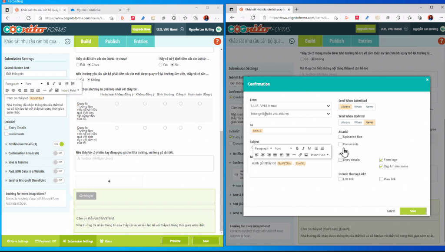Enable Send to Microsoft SharePoint switch
Screen dimensions: 445x252
[x=59, y=180]
